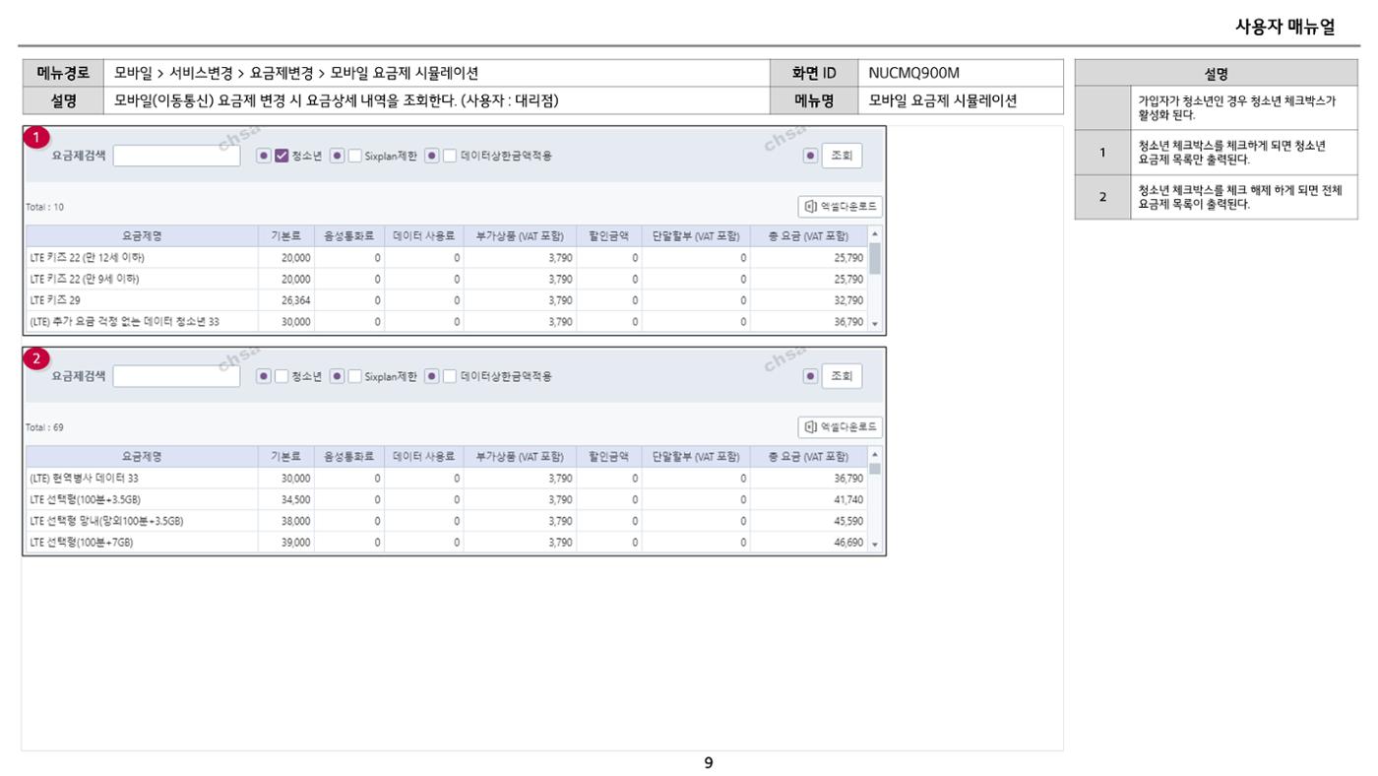Screen dimensions: 1378x776
Task: Enable 데이터상한금액적용 checkbox in first panel
Action: [450, 156]
